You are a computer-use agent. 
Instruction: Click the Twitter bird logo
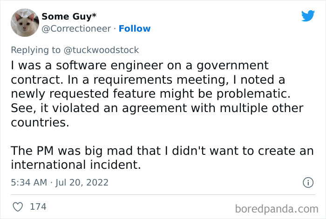308,16
